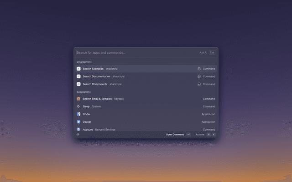
Task: Click the Search Emoji & Symbols icon
Action: click(78, 99)
